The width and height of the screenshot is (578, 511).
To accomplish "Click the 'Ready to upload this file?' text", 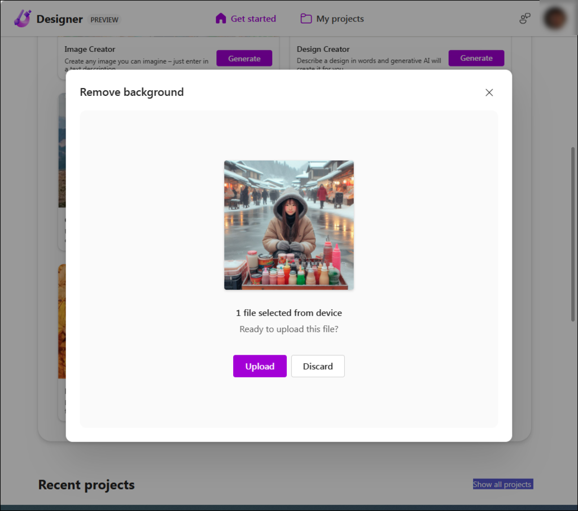I will (289, 329).
